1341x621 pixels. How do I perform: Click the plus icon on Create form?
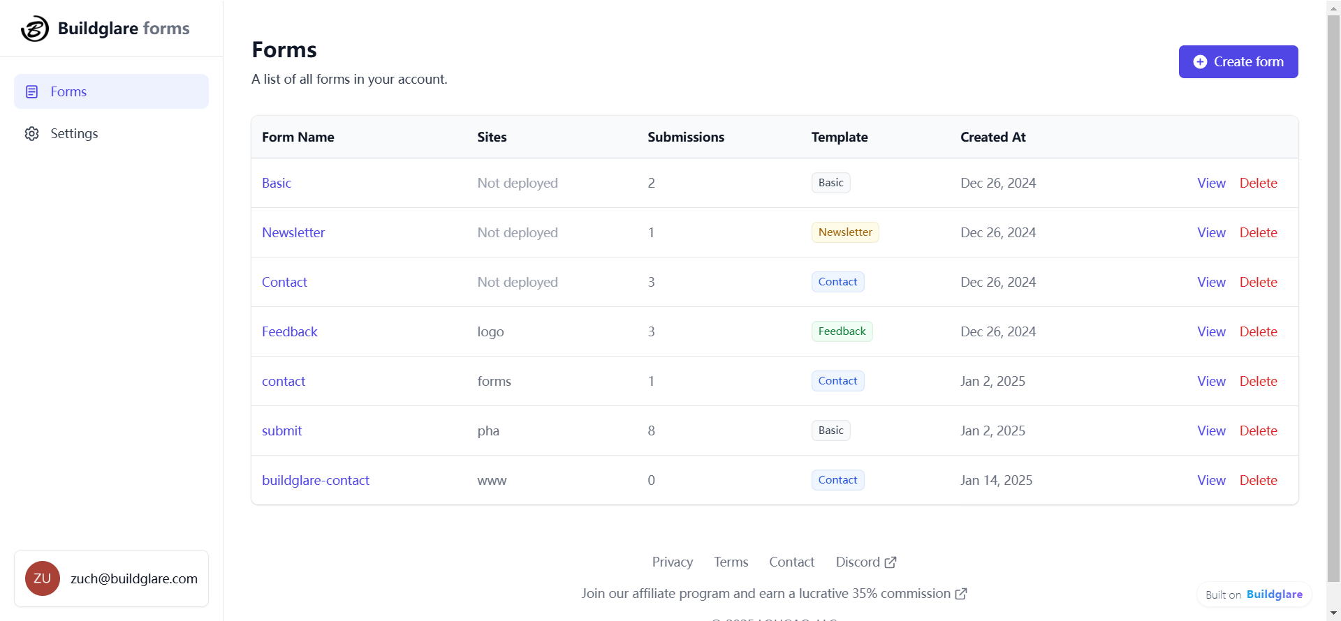tap(1200, 62)
